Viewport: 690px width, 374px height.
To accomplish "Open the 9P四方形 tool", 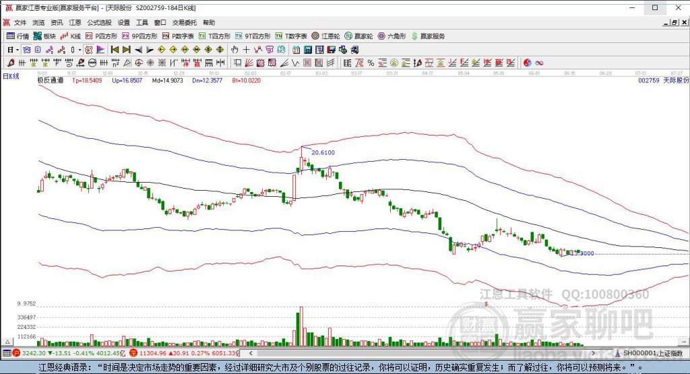I will point(139,36).
